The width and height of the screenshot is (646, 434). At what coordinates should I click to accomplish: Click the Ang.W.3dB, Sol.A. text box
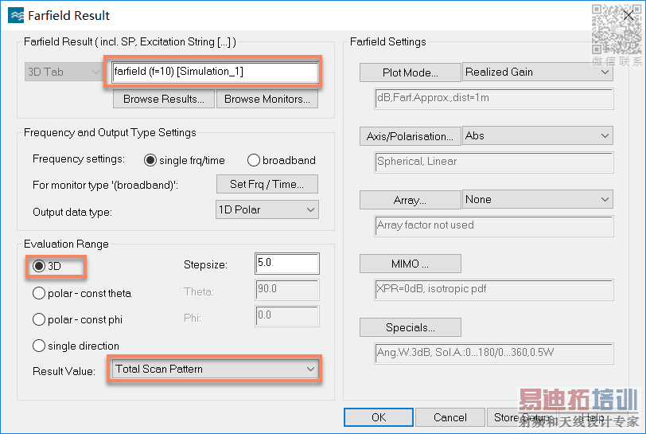[x=493, y=353]
